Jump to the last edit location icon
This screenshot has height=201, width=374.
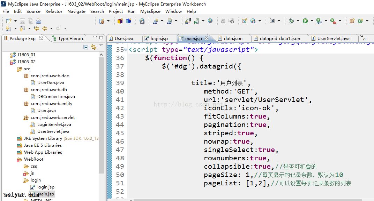click(x=36, y=29)
